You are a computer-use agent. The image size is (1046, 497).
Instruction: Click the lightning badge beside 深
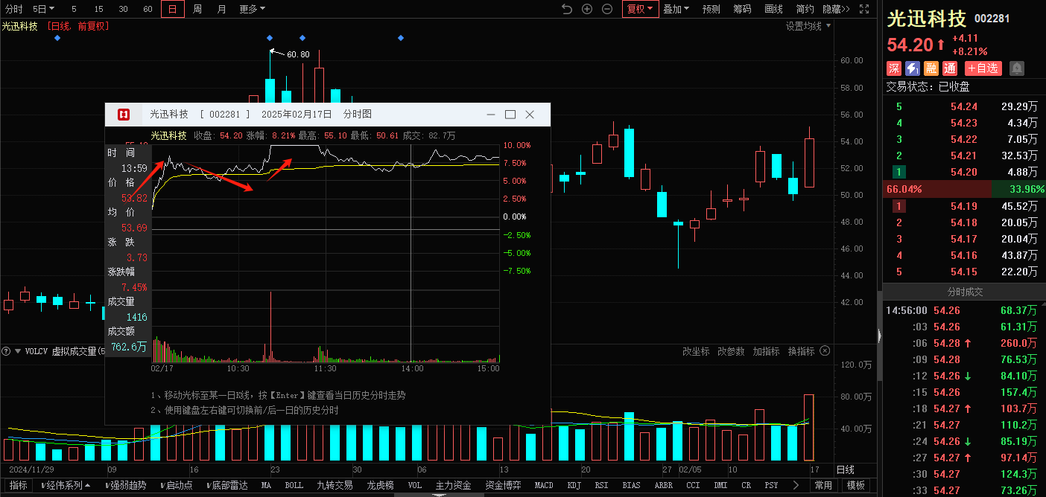point(913,68)
